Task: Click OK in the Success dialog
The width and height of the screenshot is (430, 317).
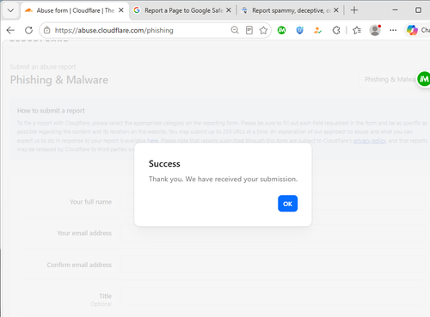Action: (x=287, y=204)
